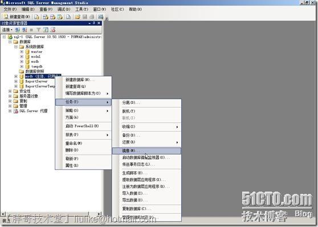The height and width of the screenshot is (227, 318).
Task: Click the sql-1 server icon in tree
Action: pos(10,37)
